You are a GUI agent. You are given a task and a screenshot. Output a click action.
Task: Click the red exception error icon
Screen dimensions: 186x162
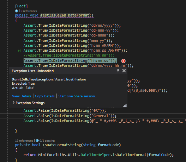[x=124, y=61]
